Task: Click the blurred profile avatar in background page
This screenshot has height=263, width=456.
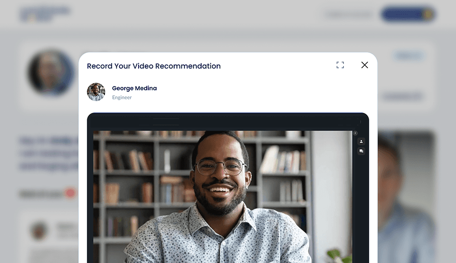Action: [51, 73]
